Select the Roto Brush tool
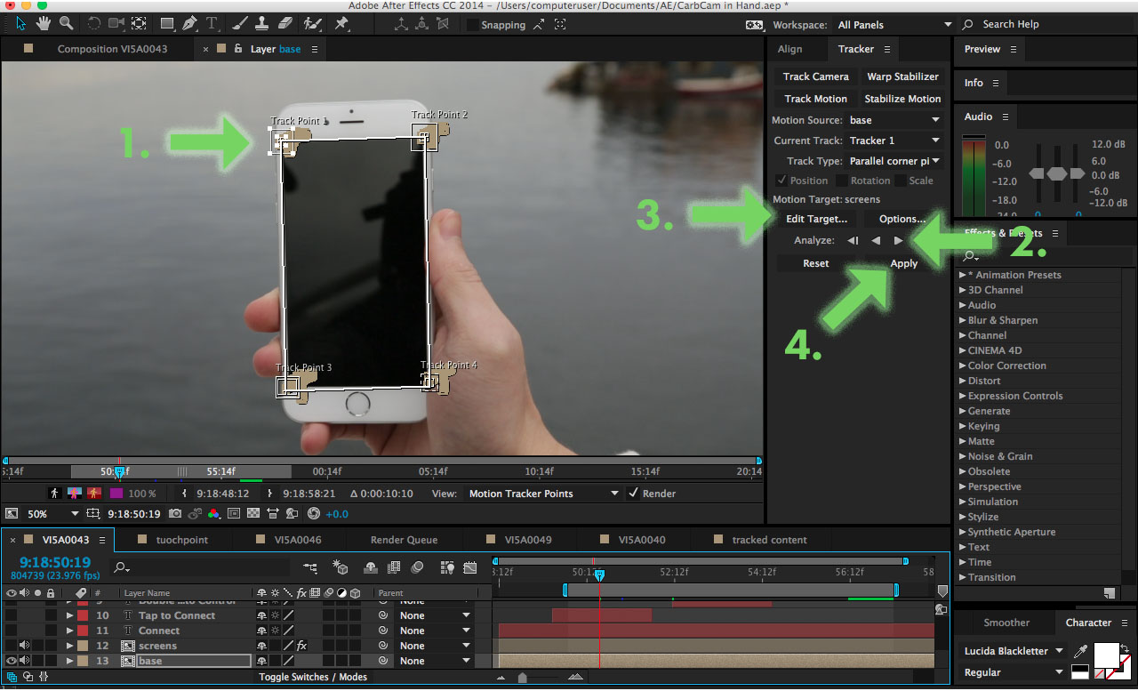The width and height of the screenshot is (1138, 691). (312, 24)
